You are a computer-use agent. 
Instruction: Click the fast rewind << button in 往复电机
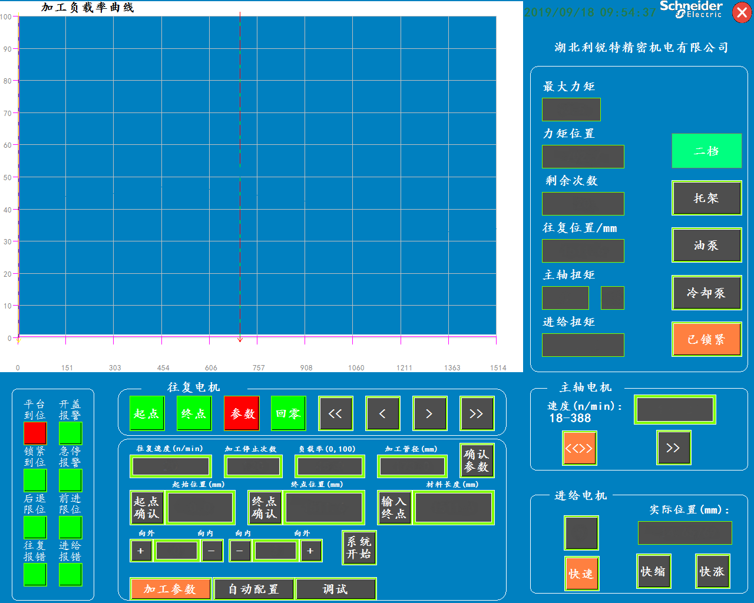335,413
